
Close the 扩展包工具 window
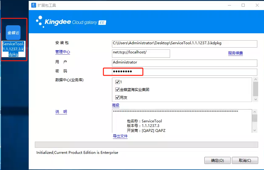257,5
